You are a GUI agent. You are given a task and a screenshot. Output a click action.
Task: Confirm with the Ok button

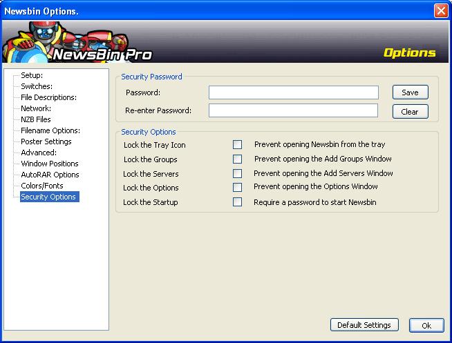pyautogui.click(x=426, y=326)
